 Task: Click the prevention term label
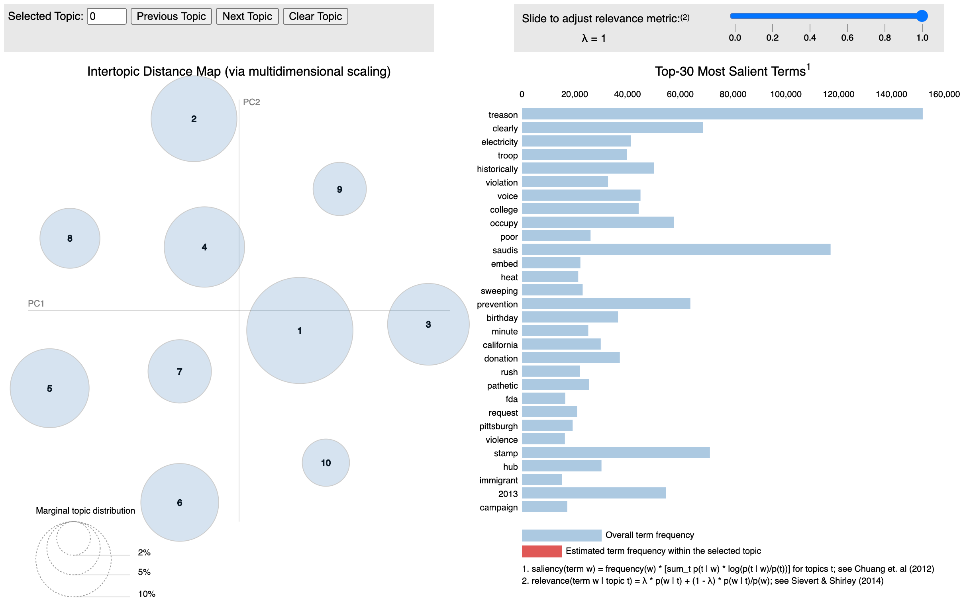(497, 305)
